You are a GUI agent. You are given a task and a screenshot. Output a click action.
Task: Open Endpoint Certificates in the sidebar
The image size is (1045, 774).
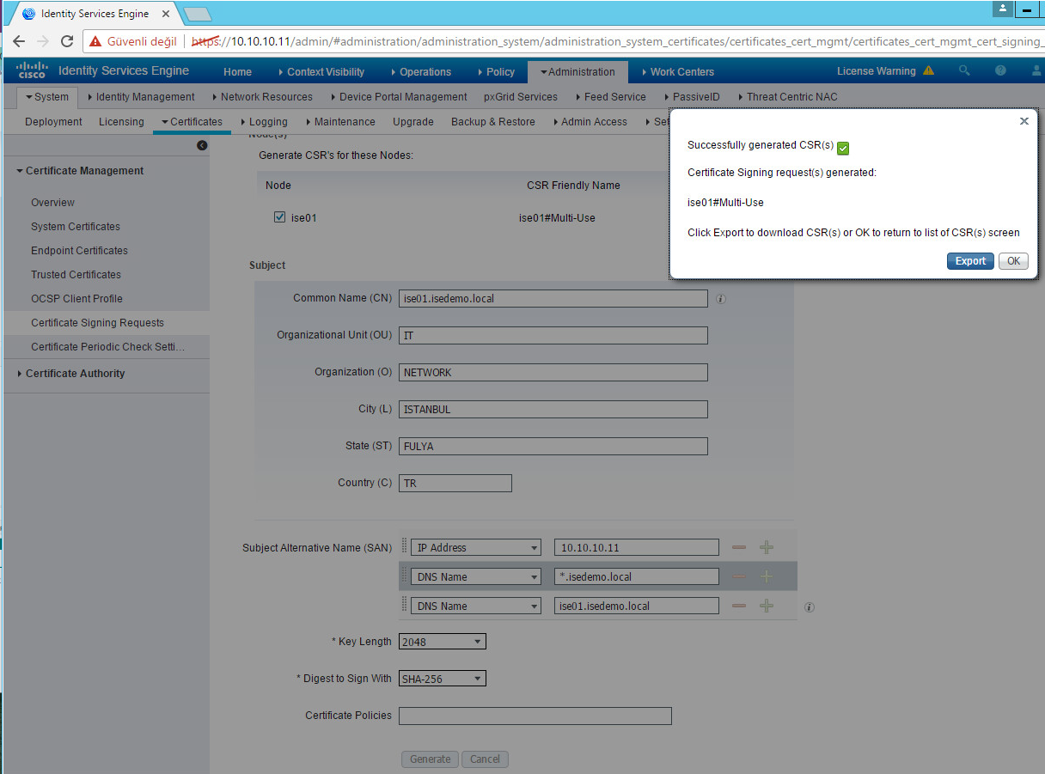coord(79,251)
